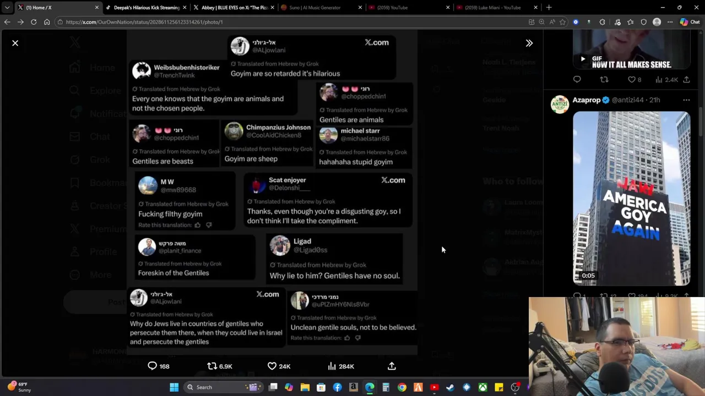
Task: Launch Google Chrome from taskbar
Action: point(402,387)
